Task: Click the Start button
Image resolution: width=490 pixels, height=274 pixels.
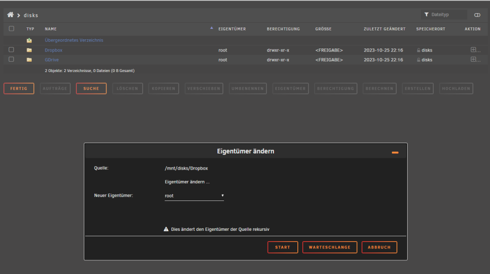Action: coord(283,247)
